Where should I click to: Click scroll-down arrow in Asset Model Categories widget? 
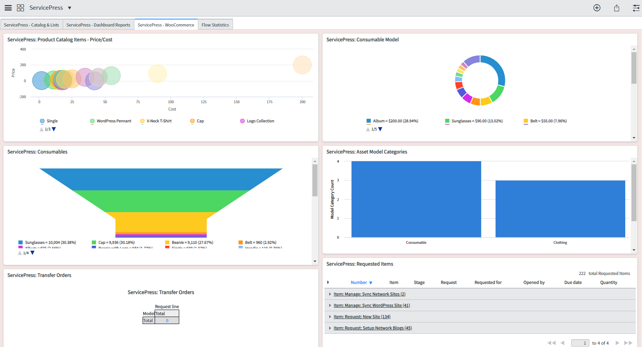tap(634, 250)
